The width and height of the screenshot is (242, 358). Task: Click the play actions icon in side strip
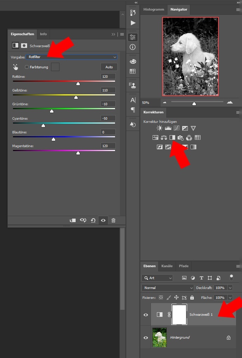pos(133,23)
